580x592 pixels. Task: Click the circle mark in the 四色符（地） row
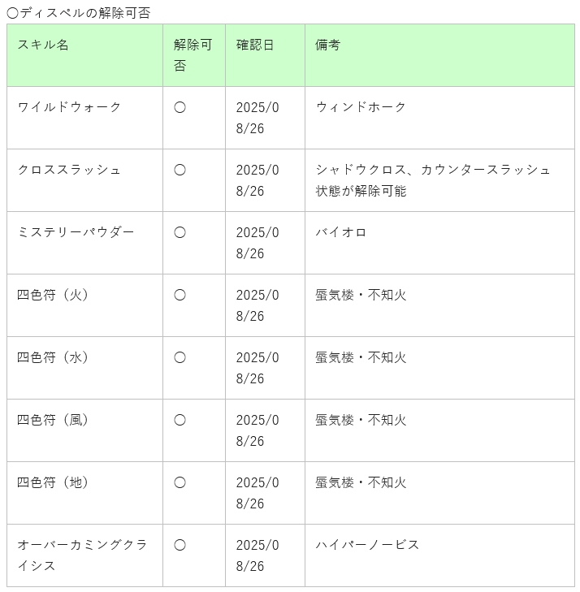click(180, 482)
